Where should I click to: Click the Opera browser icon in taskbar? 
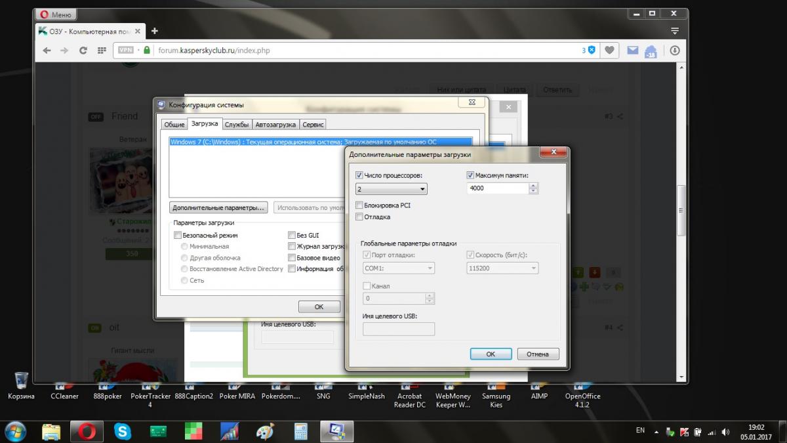click(87, 431)
